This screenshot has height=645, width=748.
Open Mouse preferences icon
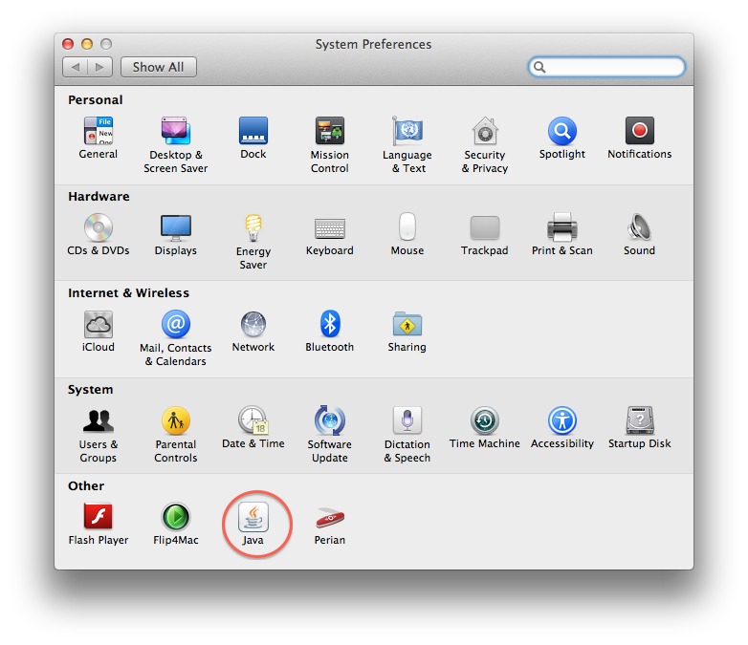[407, 226]
